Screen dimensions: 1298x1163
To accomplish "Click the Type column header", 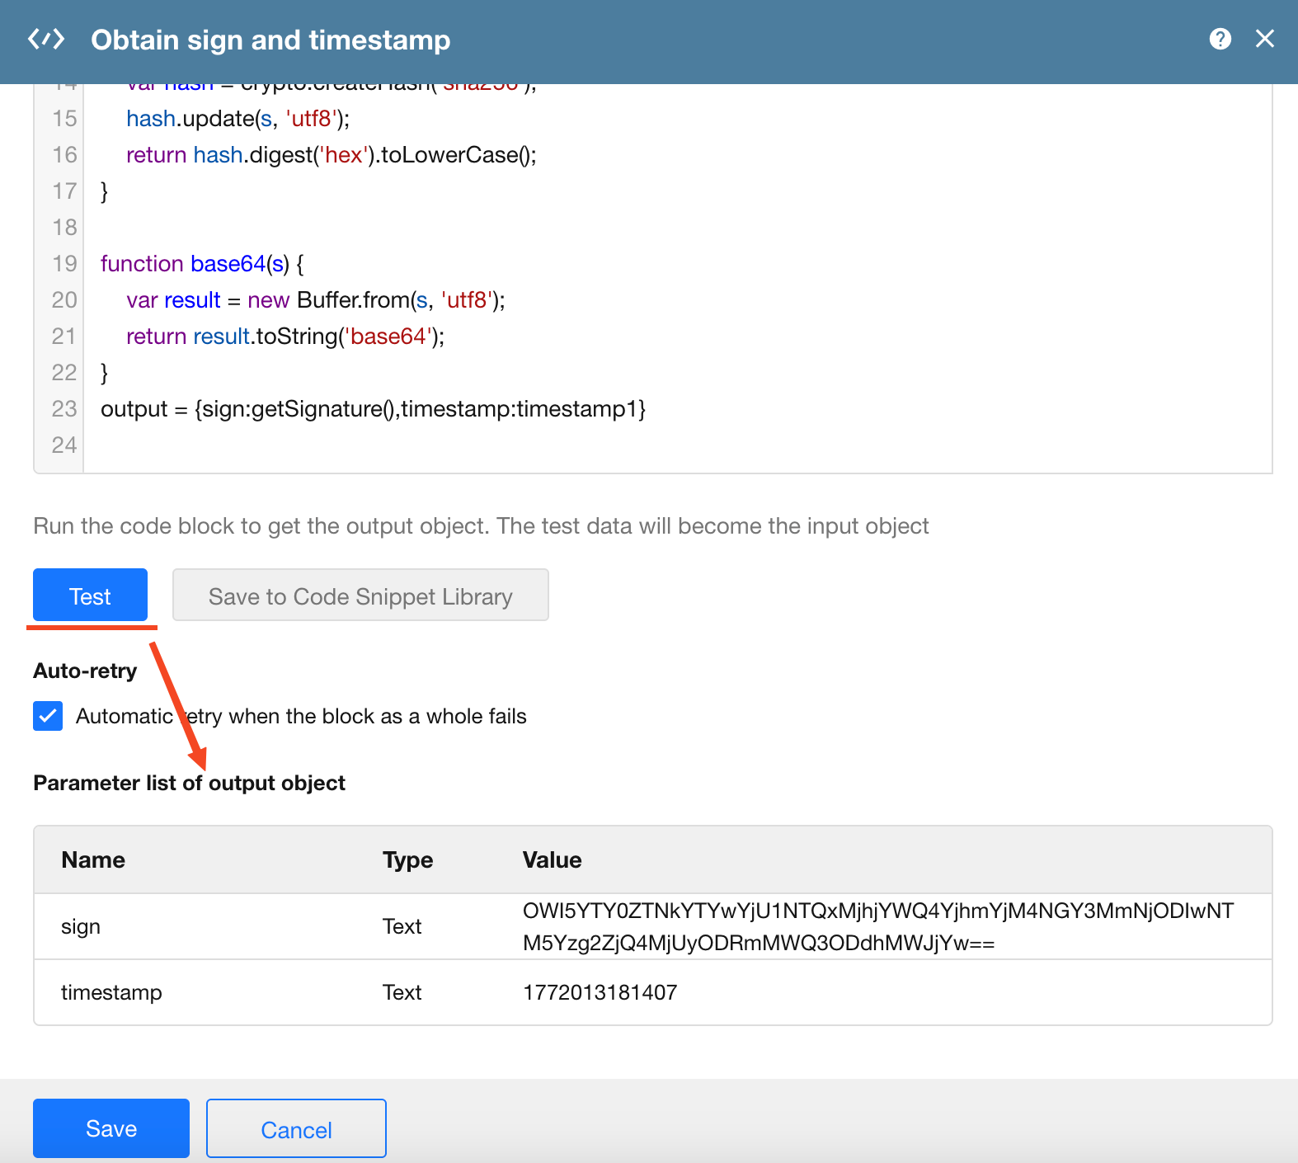I will click(x=407, y=859).
